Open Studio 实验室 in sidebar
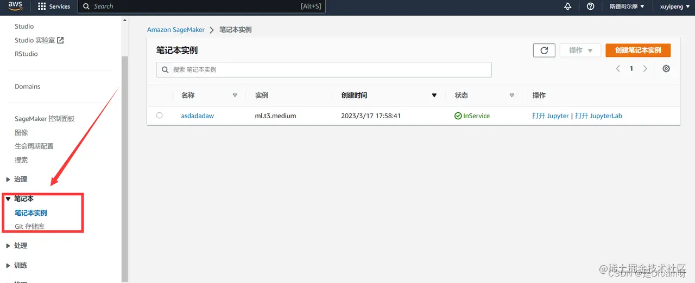This screenshot has width=695, height=283. pos(35,40)
